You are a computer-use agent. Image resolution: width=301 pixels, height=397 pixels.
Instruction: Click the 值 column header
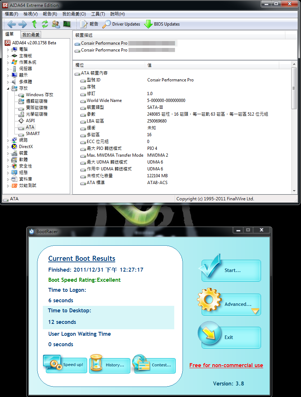click(x=212, y=65)
